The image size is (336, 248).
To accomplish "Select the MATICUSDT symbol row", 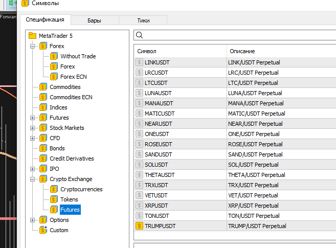I will pos(235,114).
